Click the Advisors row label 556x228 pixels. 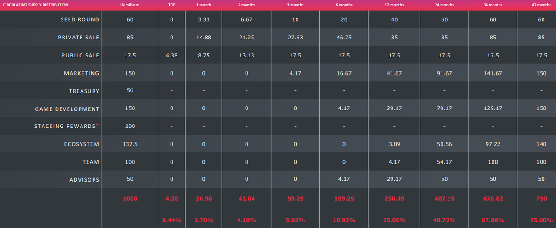84,179
